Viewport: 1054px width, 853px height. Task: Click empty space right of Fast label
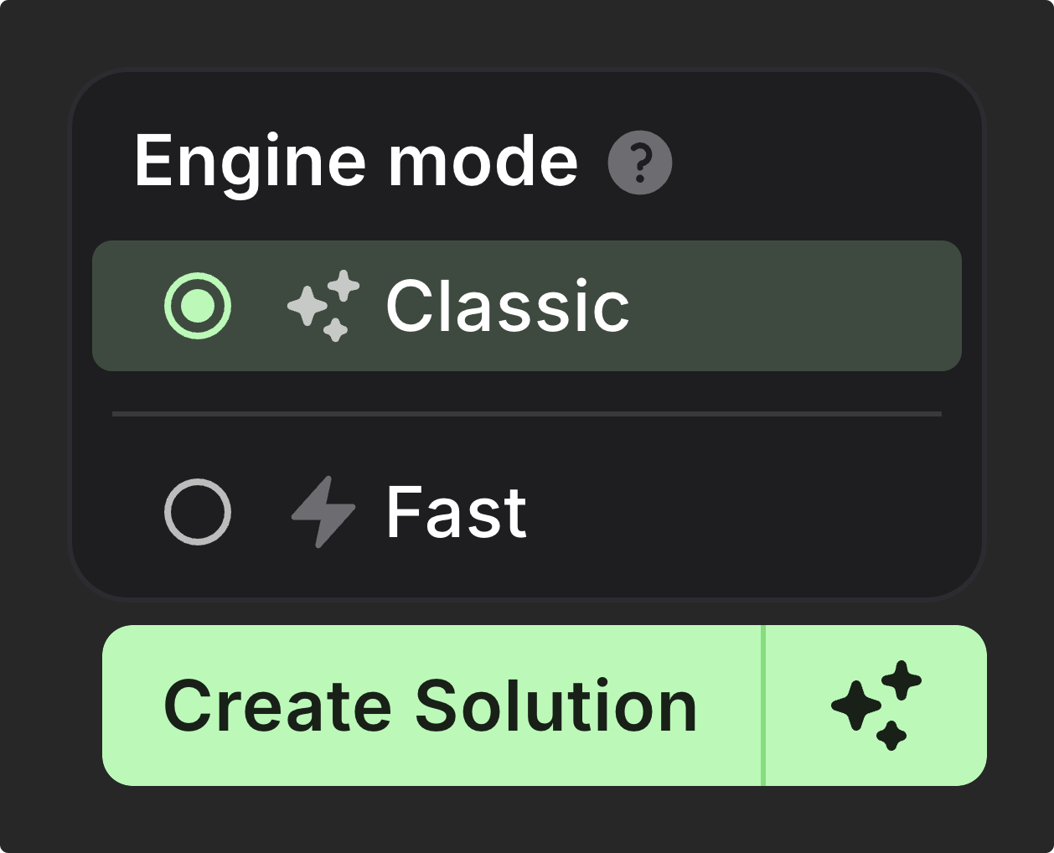754,511
